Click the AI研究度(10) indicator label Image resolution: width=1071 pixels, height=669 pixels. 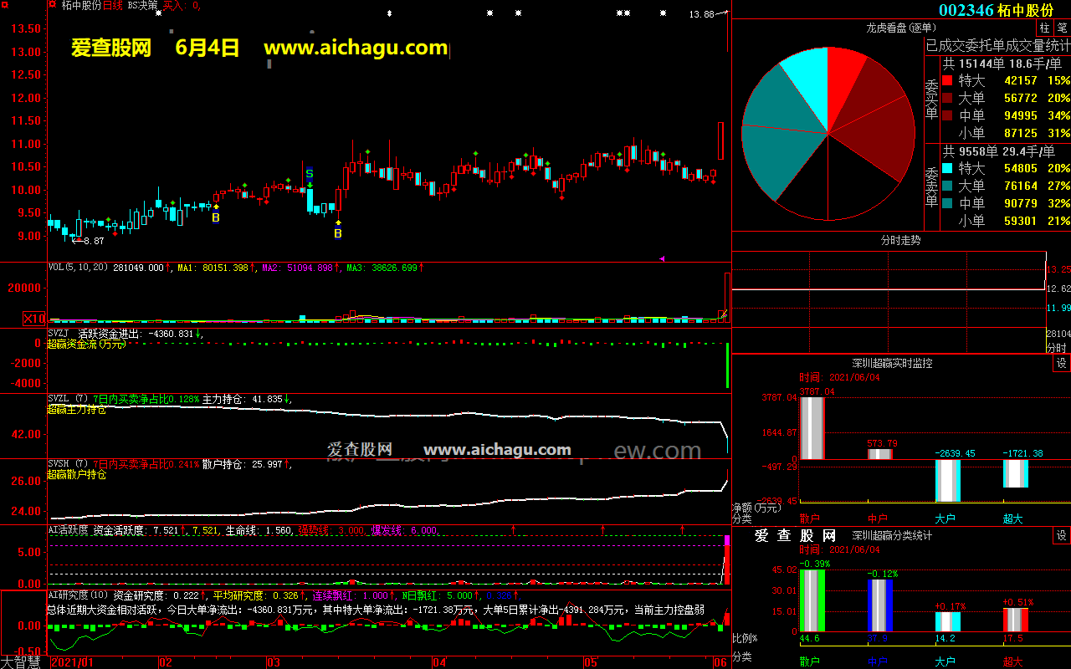(x=79, y=595)
